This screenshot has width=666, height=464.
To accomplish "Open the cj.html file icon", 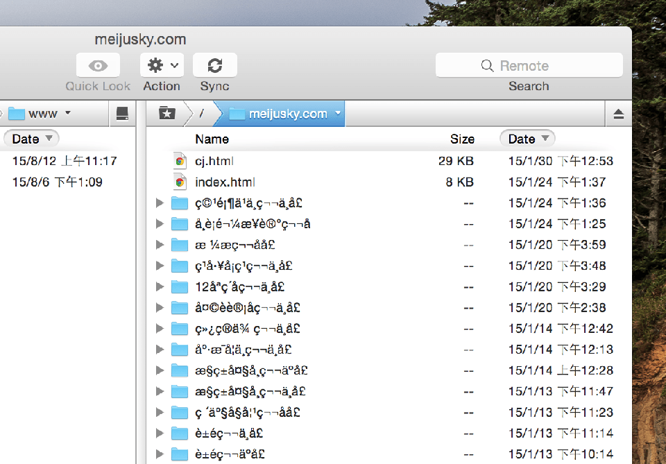I will click(181, 160).
